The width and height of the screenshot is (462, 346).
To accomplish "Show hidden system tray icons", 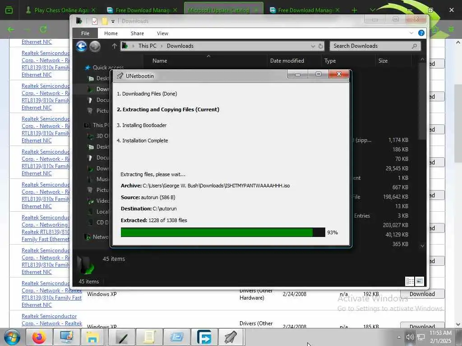I will click(x=399, y=337).
